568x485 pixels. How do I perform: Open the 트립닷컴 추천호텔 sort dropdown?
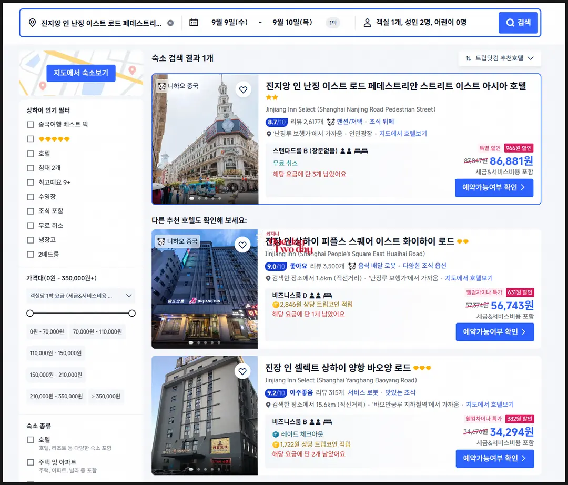[x=500, y=58]
